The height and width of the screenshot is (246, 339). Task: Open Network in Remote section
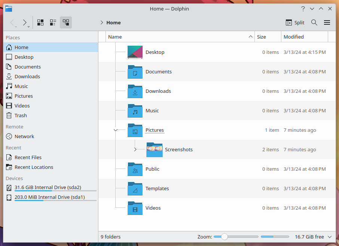tap(51, 137)
